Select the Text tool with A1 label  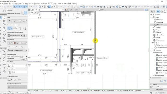[x=4, y=54]
